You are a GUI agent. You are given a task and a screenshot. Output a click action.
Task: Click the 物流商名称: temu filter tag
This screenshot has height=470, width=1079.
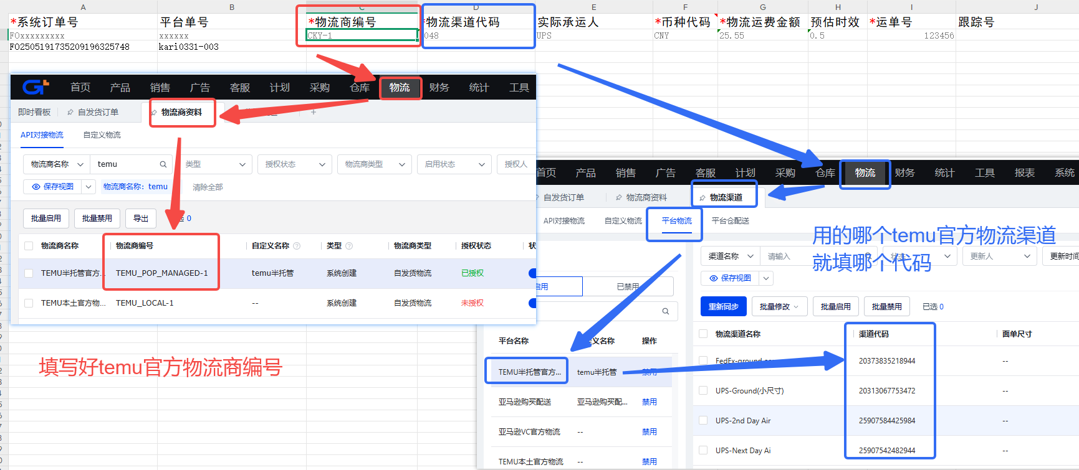click(135, 187)
